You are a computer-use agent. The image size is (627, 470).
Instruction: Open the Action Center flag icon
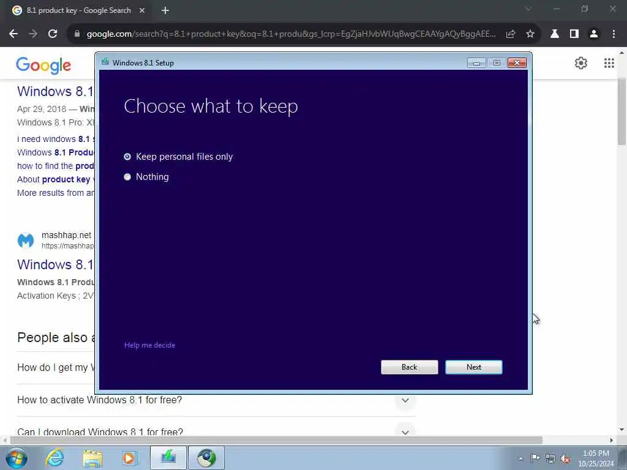click(x=535, y=458)
